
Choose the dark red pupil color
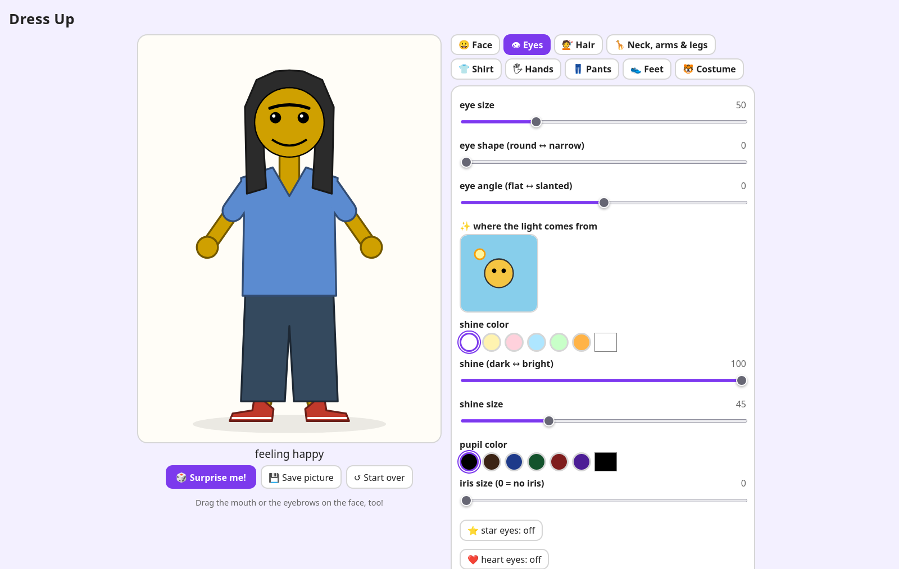tap(559, 462)
